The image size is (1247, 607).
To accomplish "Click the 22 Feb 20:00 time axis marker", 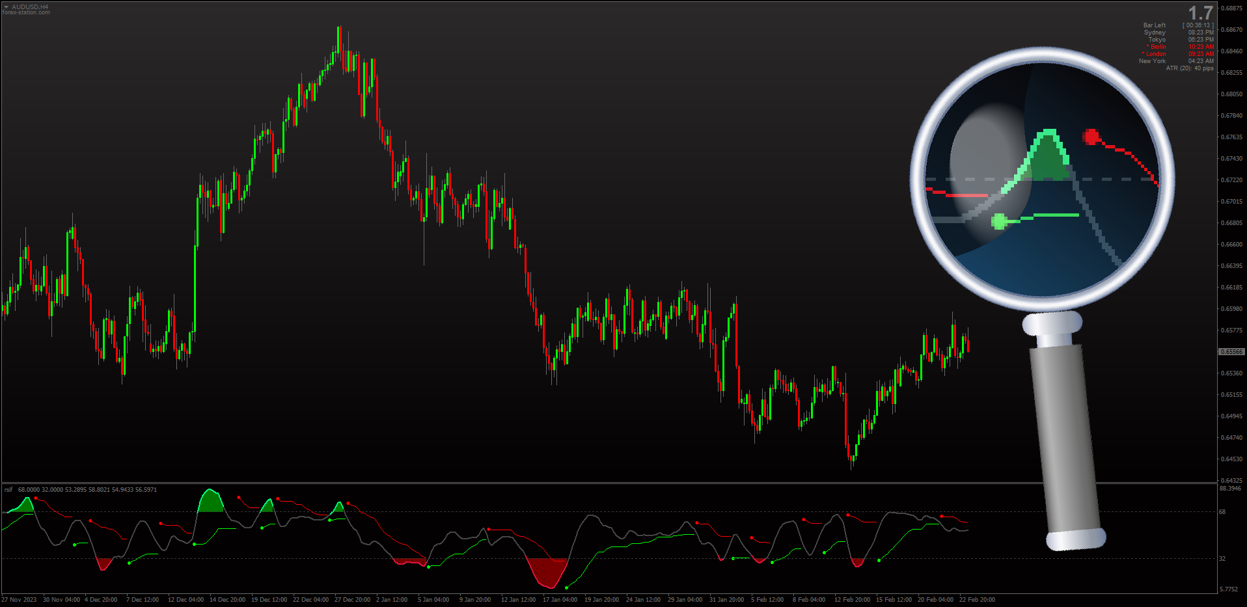I will tap(977, 600).
